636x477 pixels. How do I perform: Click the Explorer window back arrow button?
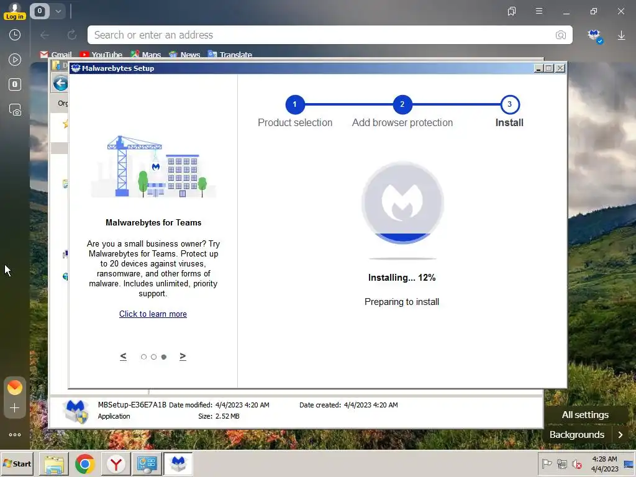click(x=60, y=84)
